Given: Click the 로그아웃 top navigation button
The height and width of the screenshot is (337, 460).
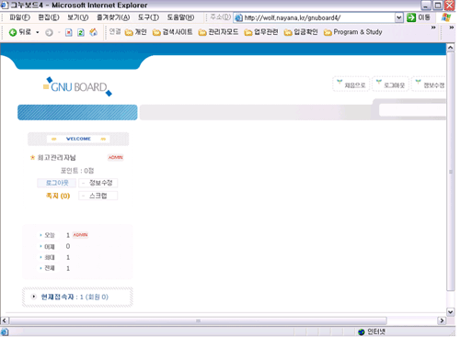Looking at the screenshot, I should click(x=390, y=84).
